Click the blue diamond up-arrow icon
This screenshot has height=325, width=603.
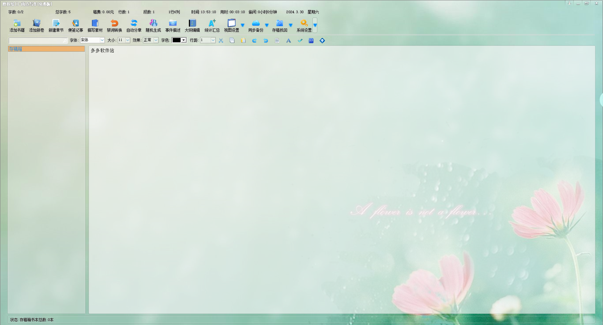point(322,40)
